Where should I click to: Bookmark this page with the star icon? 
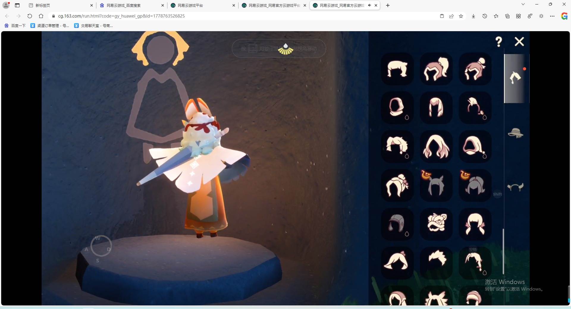(461, 16)
